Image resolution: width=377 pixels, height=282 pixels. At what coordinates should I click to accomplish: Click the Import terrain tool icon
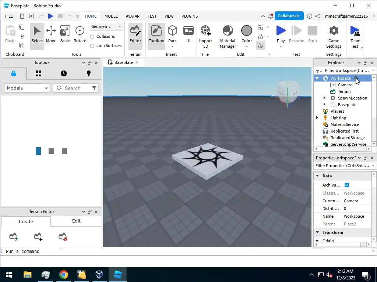(38, 237)
